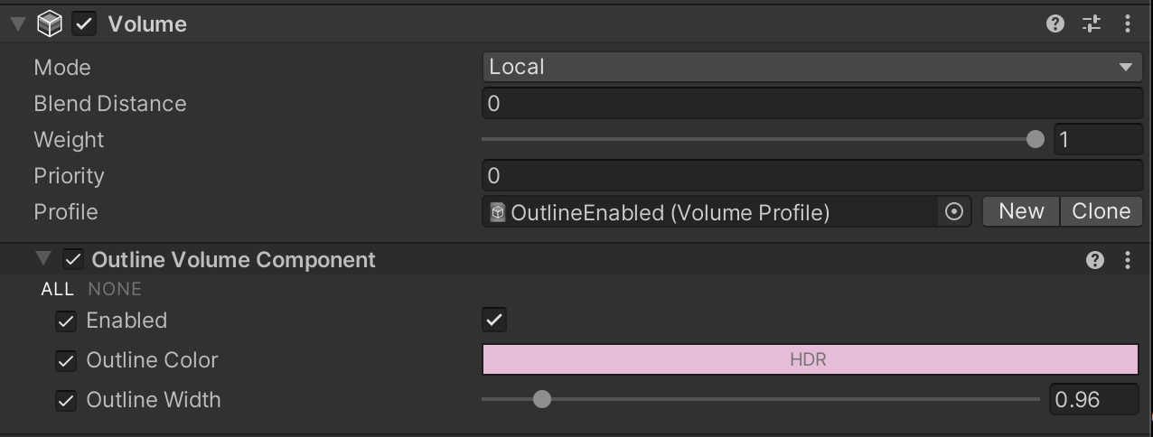This screenshot has width=1153, height=437.
Task: Click the Volume Profile asset icon
Action: [498, 212]
